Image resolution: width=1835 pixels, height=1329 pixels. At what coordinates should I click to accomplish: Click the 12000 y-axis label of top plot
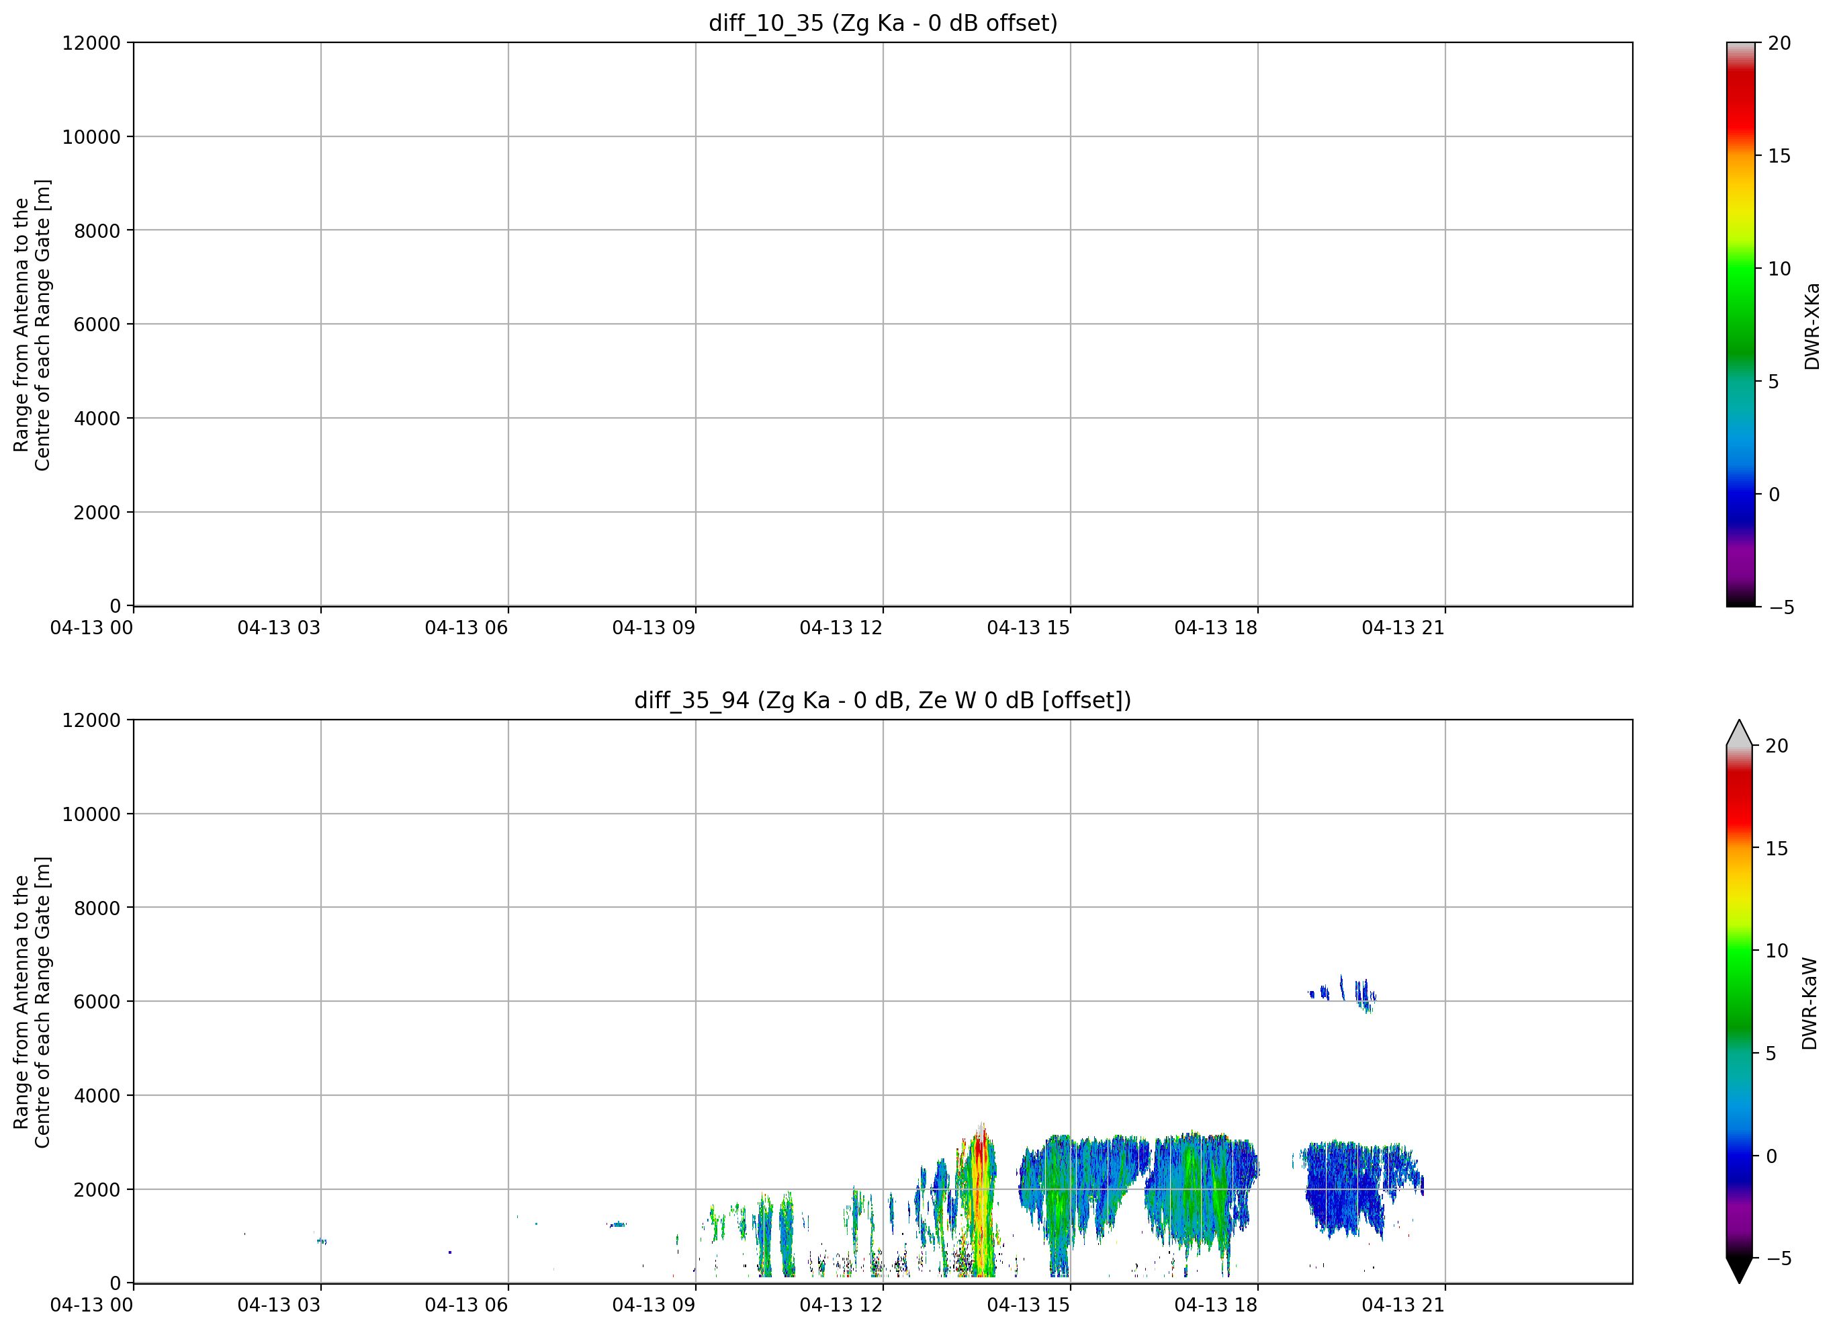click(91, 43)
